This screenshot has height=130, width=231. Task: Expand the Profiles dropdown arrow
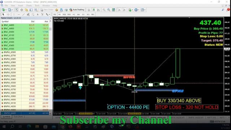point(12,10)
